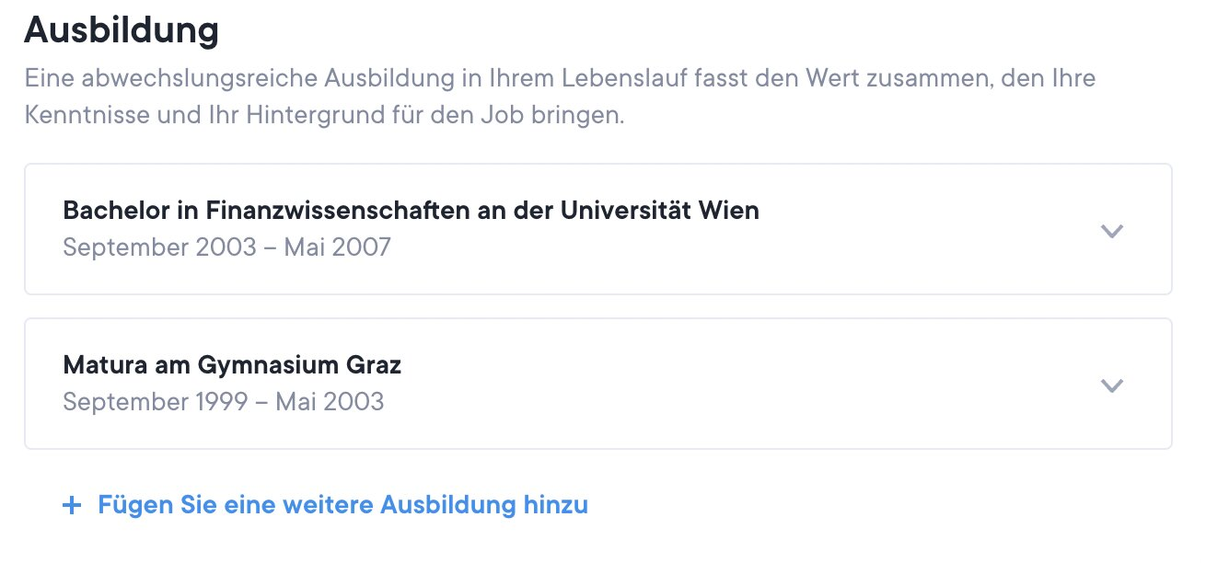The image size is (1206, 563).
Task: Open the Matura am Gymnasium Graz title
Action: point(232,365)
